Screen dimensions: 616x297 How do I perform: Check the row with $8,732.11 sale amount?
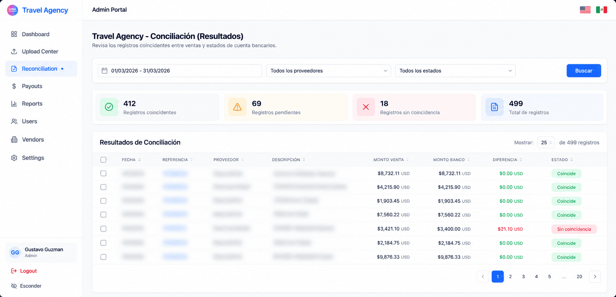(x=103, y=173)
